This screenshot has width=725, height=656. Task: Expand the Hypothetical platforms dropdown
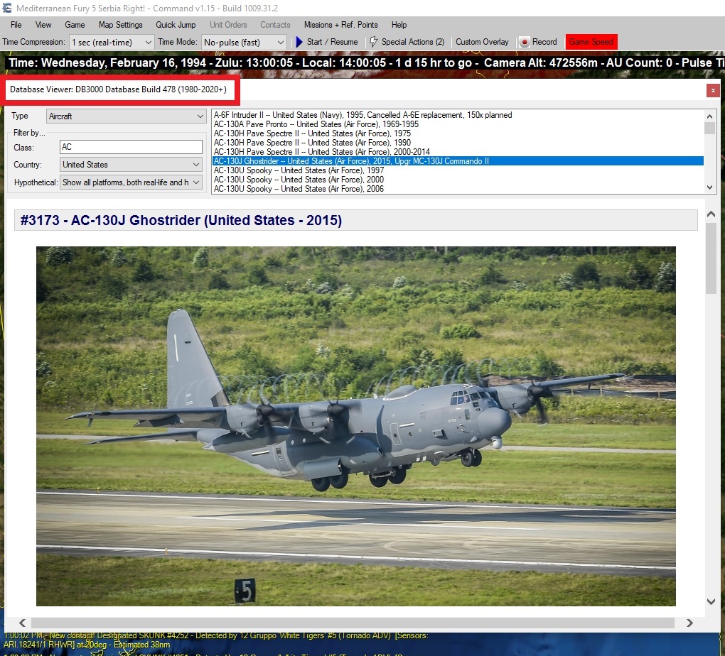coord(196,182)
